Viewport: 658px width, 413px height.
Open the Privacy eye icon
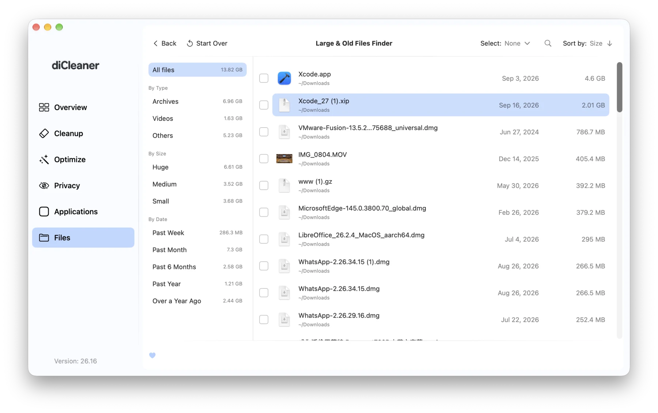pos(44,185)
